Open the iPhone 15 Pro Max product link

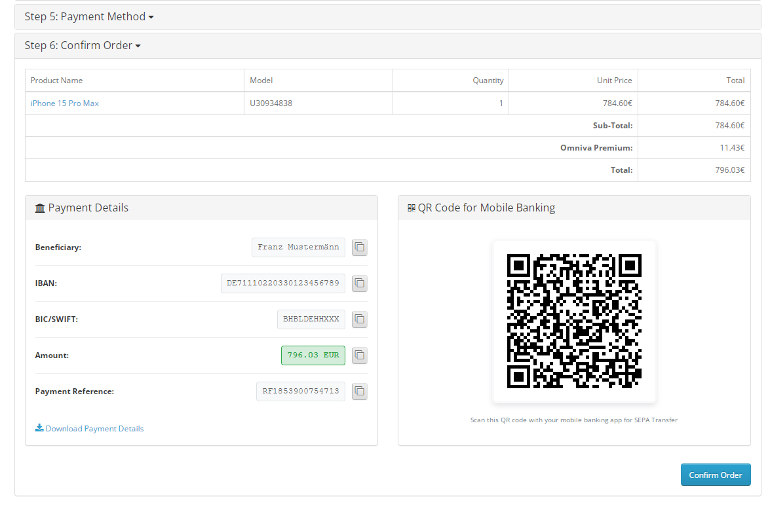point(65,103)
